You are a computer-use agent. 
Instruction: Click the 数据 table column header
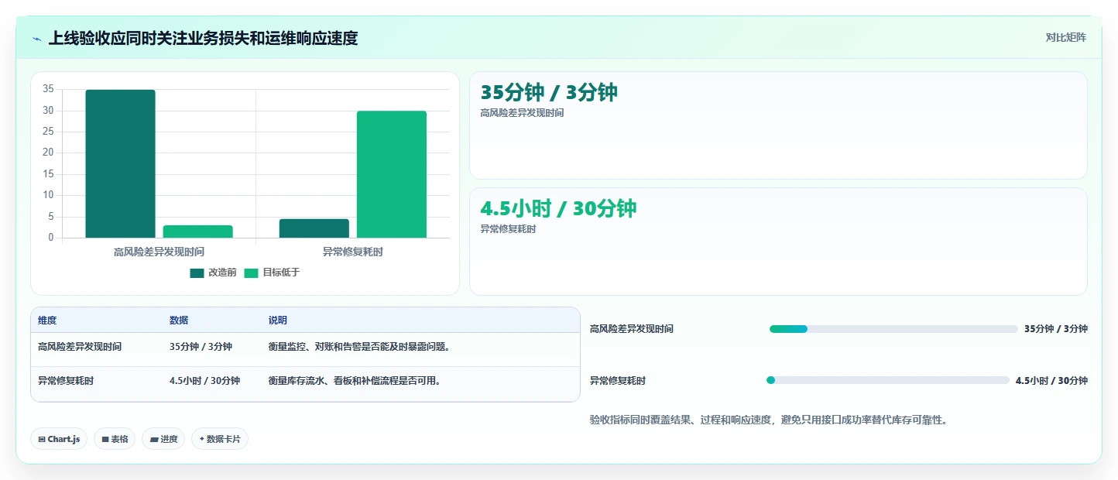tap(179, 321)
